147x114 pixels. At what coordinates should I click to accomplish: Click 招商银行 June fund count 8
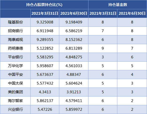tap(132, 31)
